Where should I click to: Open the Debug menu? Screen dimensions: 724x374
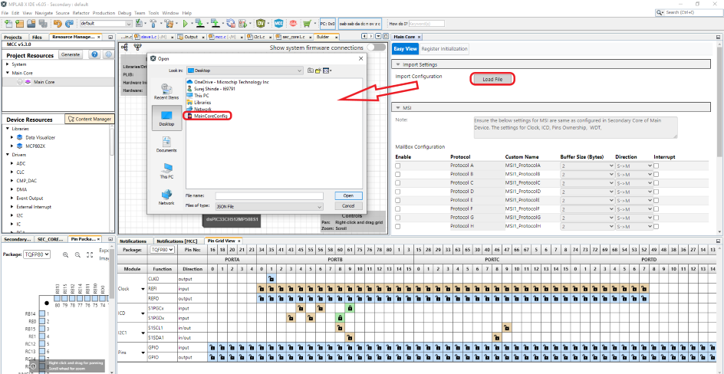point(124,13)
